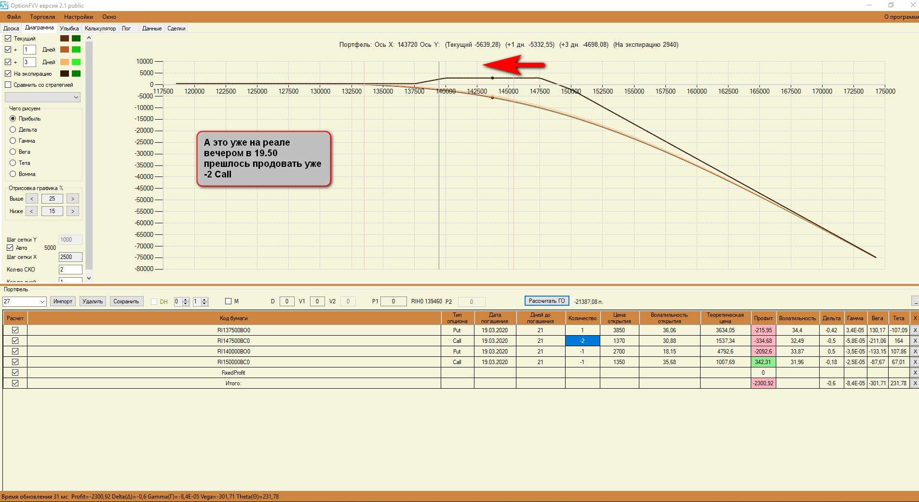This screenshot has width=919, height=502.
Task: Switch to the Улыбка tab
Action: [x=69, y=28]
